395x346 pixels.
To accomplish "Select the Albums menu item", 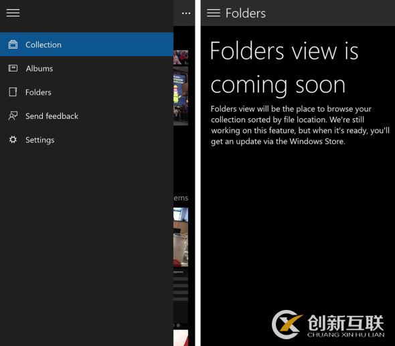I will [x=86, y=68].
